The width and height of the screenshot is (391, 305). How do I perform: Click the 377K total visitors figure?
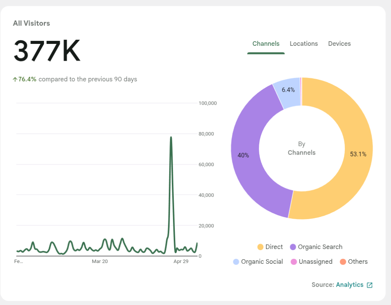(x=47, y=51)
